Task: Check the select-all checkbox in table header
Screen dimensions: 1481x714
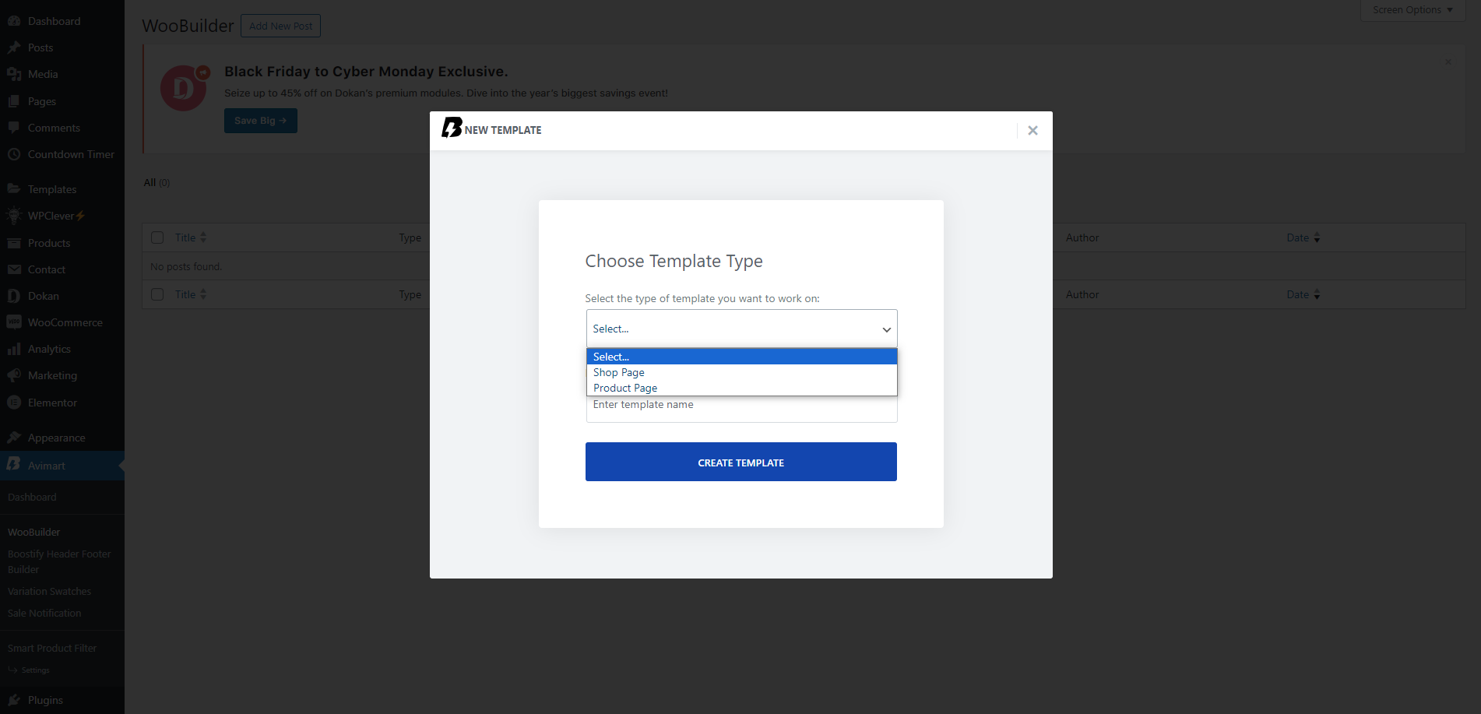Action: pos(157,237)
